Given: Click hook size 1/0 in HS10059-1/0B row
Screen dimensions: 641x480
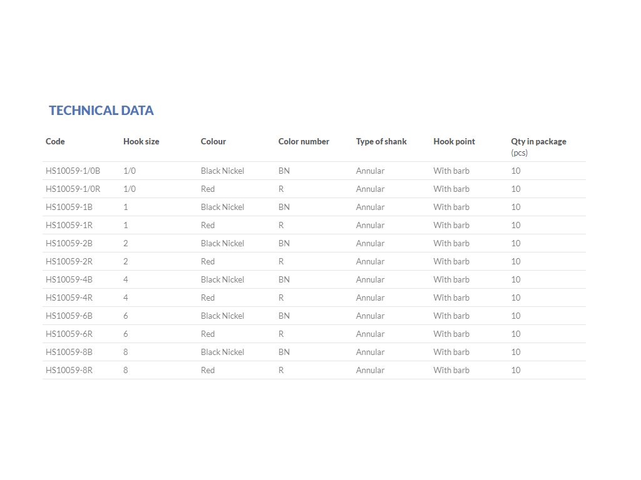Looking at the screenshot, I should pos(130,171).
